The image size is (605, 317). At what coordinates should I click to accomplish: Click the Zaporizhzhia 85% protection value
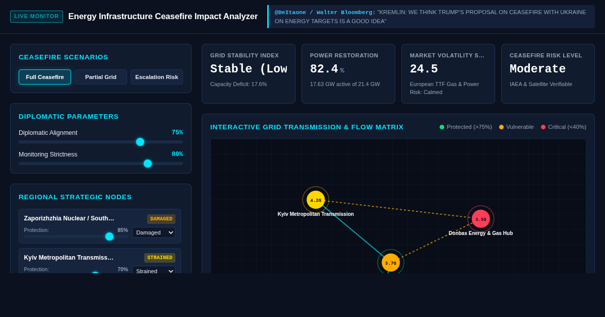click(x=123, y=230)
